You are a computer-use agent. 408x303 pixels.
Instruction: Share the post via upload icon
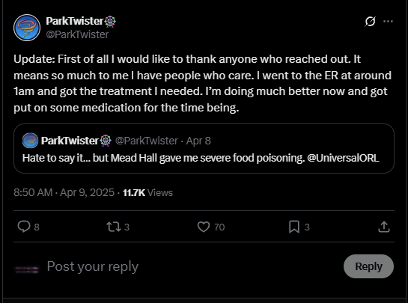point(384,227)
